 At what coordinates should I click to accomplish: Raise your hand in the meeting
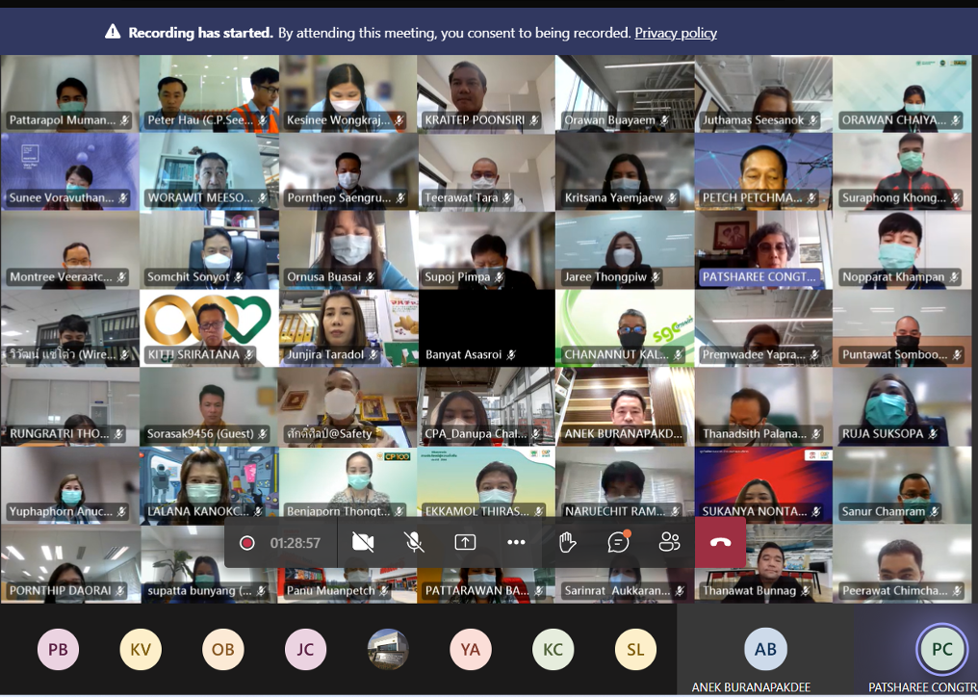click(567, 543)
